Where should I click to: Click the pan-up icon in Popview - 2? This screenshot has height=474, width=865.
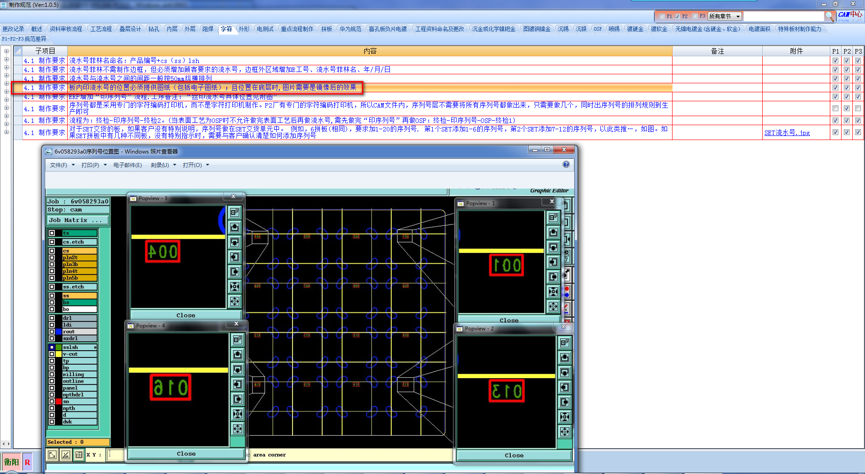coord(564,358)
